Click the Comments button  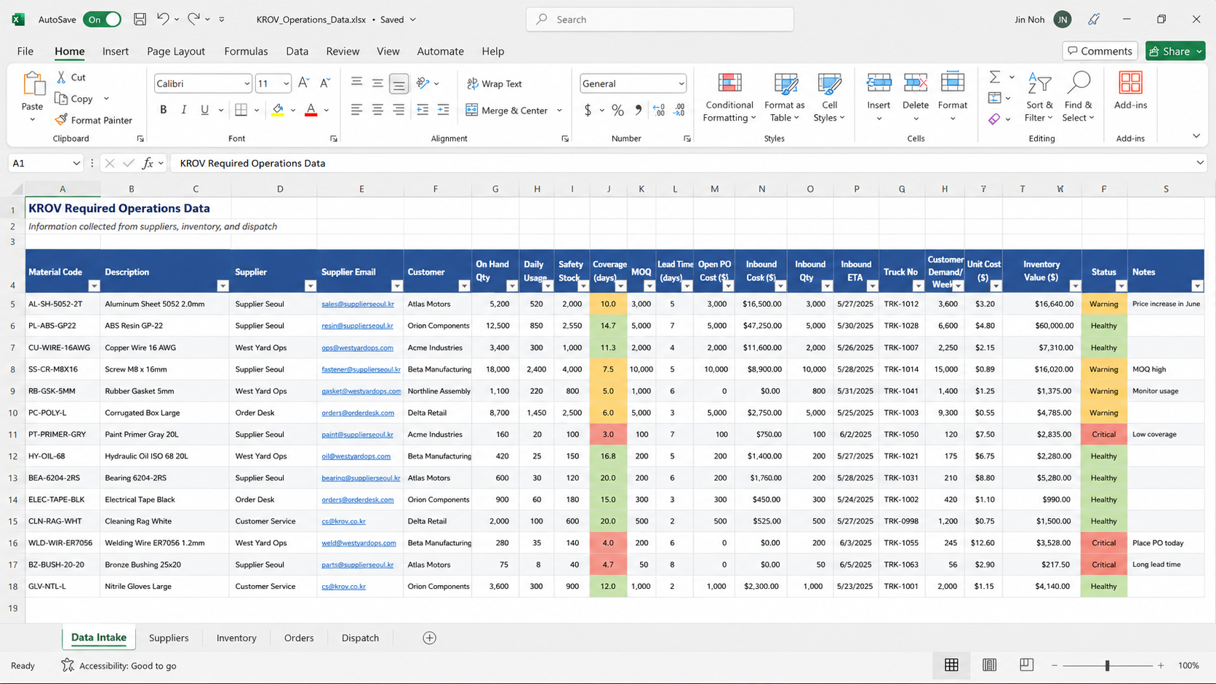click(x=1100, y=51)
